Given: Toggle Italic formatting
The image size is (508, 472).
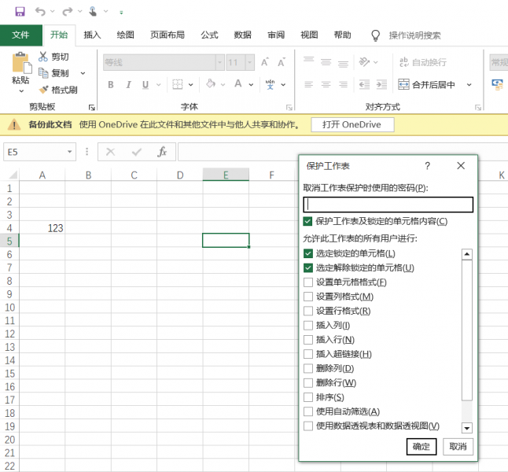Looking at the screenshot, I should point(128,85).
